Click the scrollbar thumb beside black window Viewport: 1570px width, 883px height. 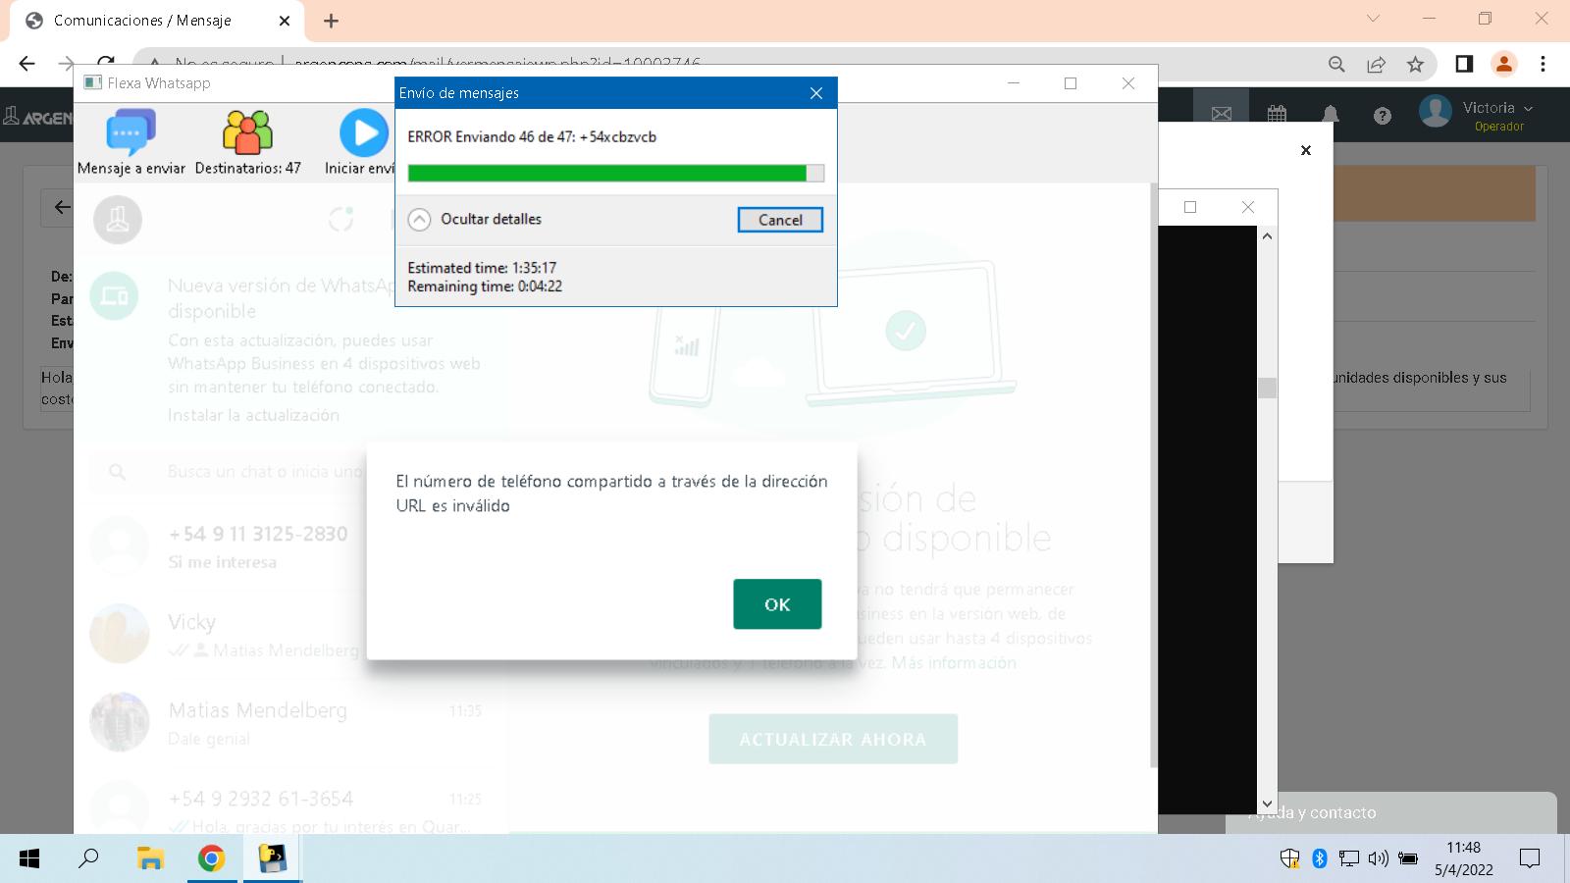coord(1267,388)
